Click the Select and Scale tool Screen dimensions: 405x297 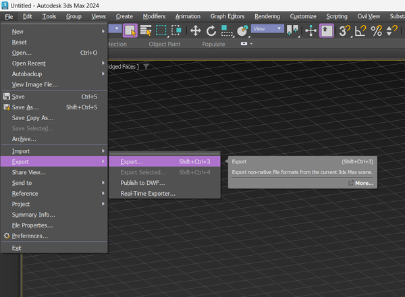click(x=227, y=31)
